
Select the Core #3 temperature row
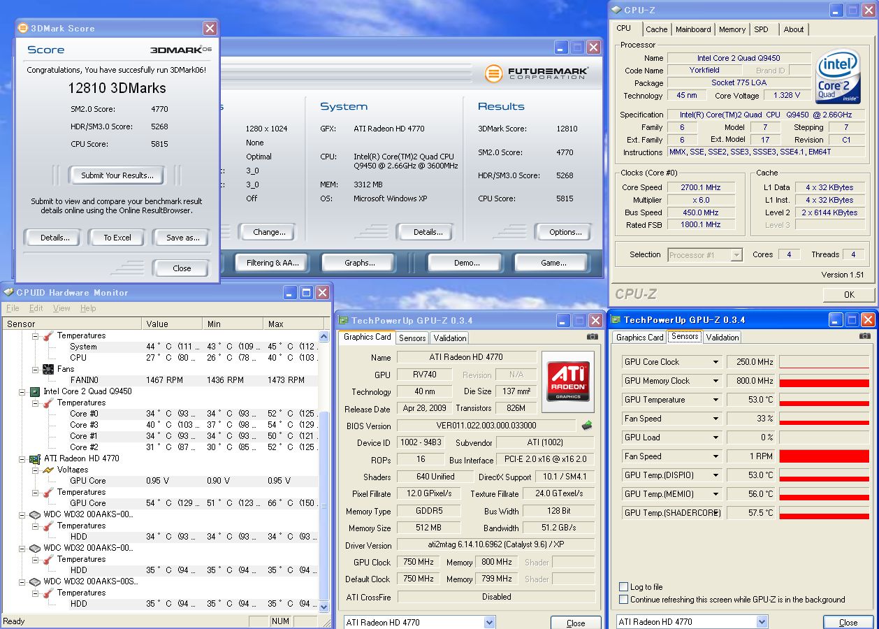tap(160, 425)
